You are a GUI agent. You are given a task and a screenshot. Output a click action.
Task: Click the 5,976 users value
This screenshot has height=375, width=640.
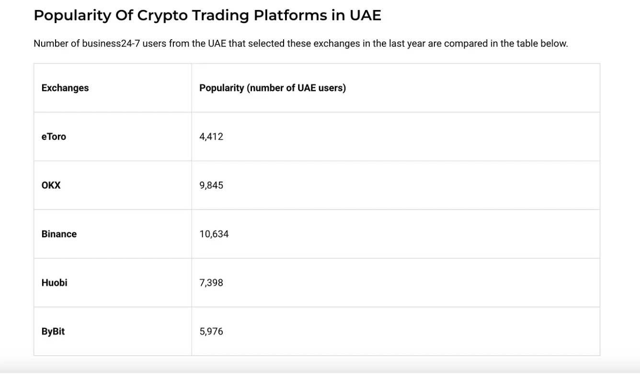tap(211, 332)
